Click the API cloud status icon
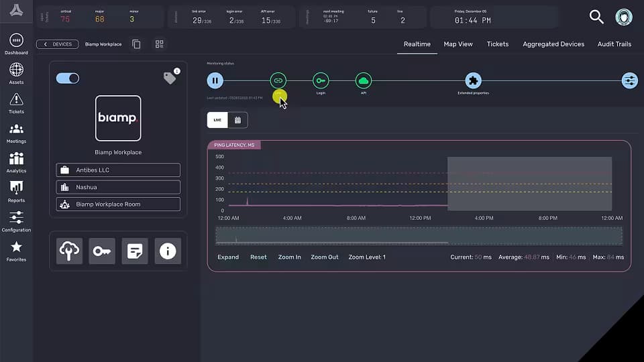This screenshot has height=362, width=644. click(364, 80)
